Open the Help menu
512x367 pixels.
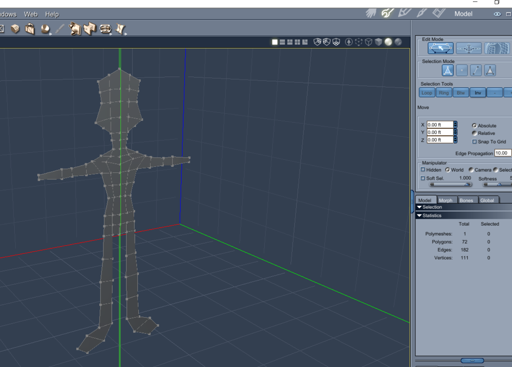click(x=52, y=14)
